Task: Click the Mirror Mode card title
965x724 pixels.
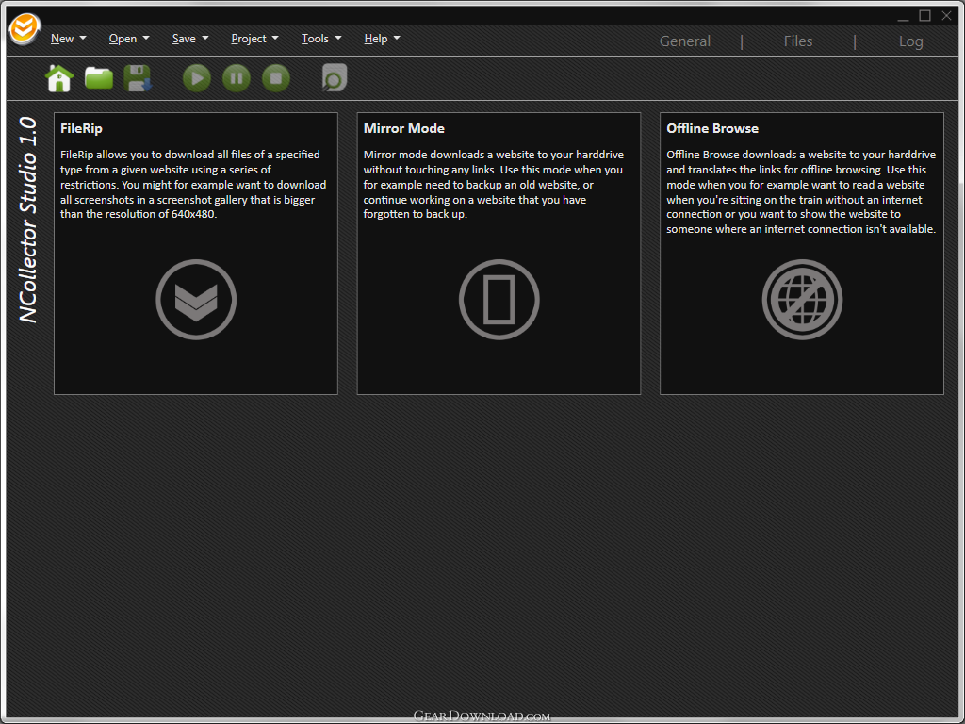Action: pos(403,128)
